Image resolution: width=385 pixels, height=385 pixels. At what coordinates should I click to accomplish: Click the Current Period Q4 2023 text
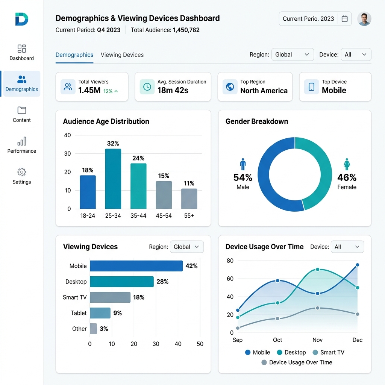(x=88, y=30)
